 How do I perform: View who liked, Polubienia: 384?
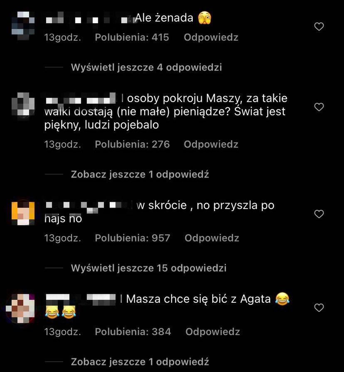(133, 332)
